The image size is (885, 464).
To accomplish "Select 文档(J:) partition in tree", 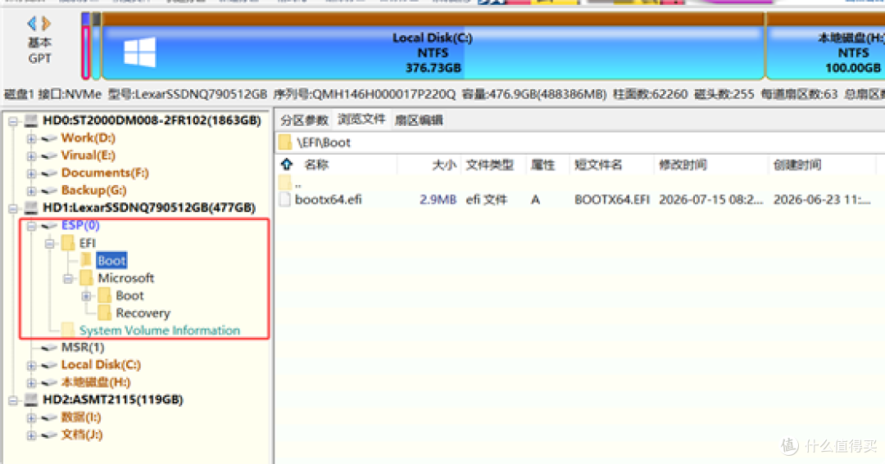I will tap(82, 435).
